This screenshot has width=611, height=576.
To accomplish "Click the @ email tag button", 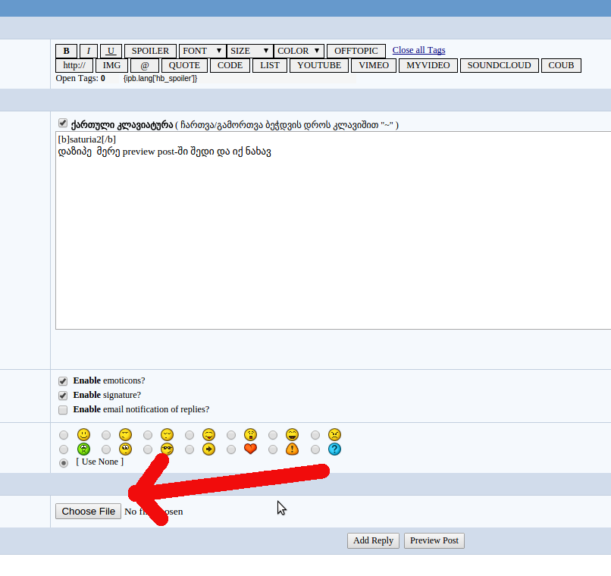I will click(x=145, y=65).
